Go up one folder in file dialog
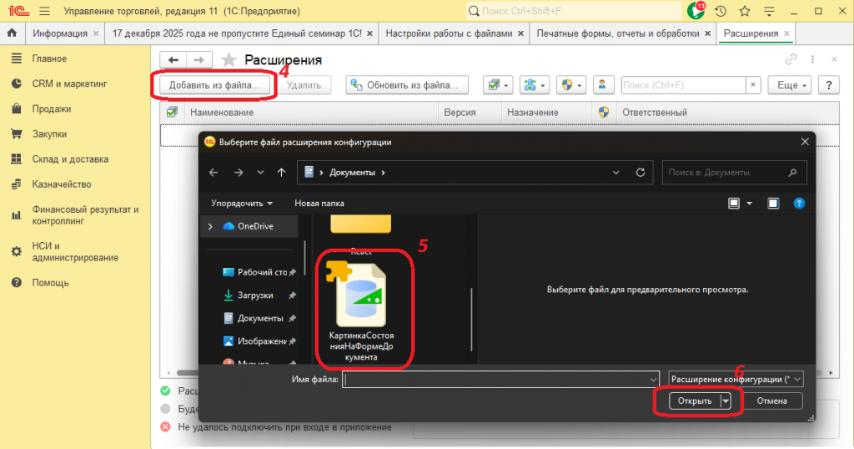Image resolution: width=854 pixels, height=449 pixels. pyautogui.click(x=281, y=172)
